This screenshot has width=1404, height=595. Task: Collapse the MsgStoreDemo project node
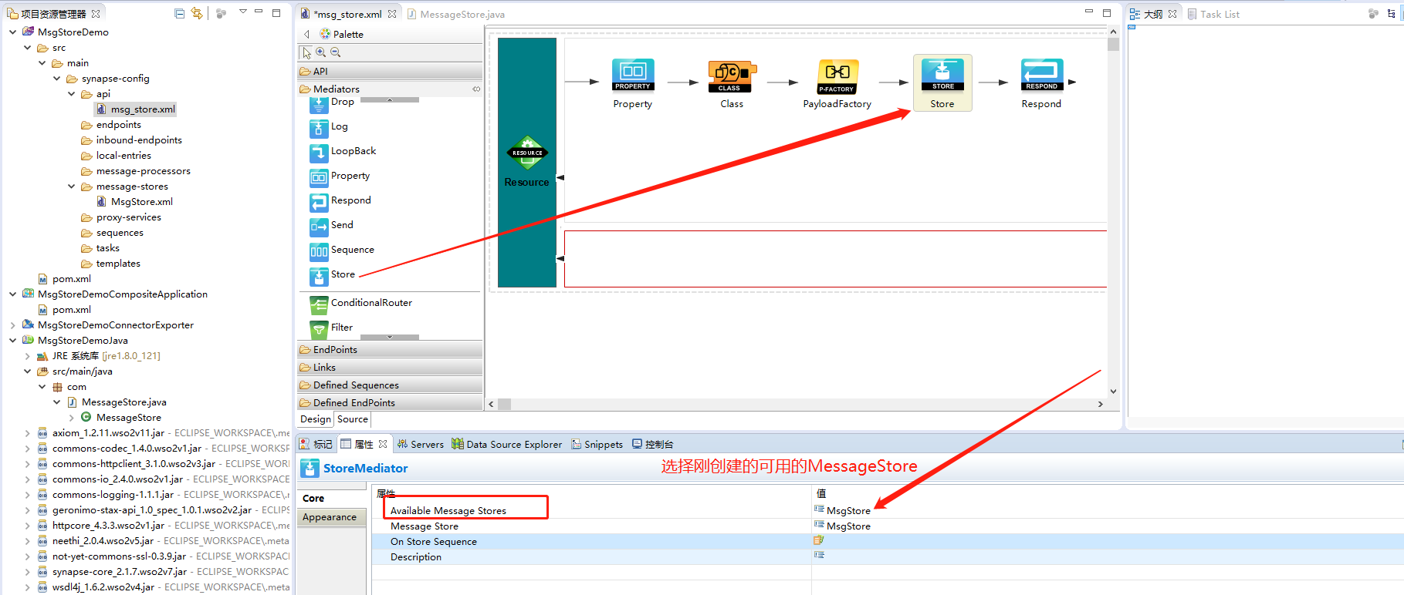click(12, 32)
